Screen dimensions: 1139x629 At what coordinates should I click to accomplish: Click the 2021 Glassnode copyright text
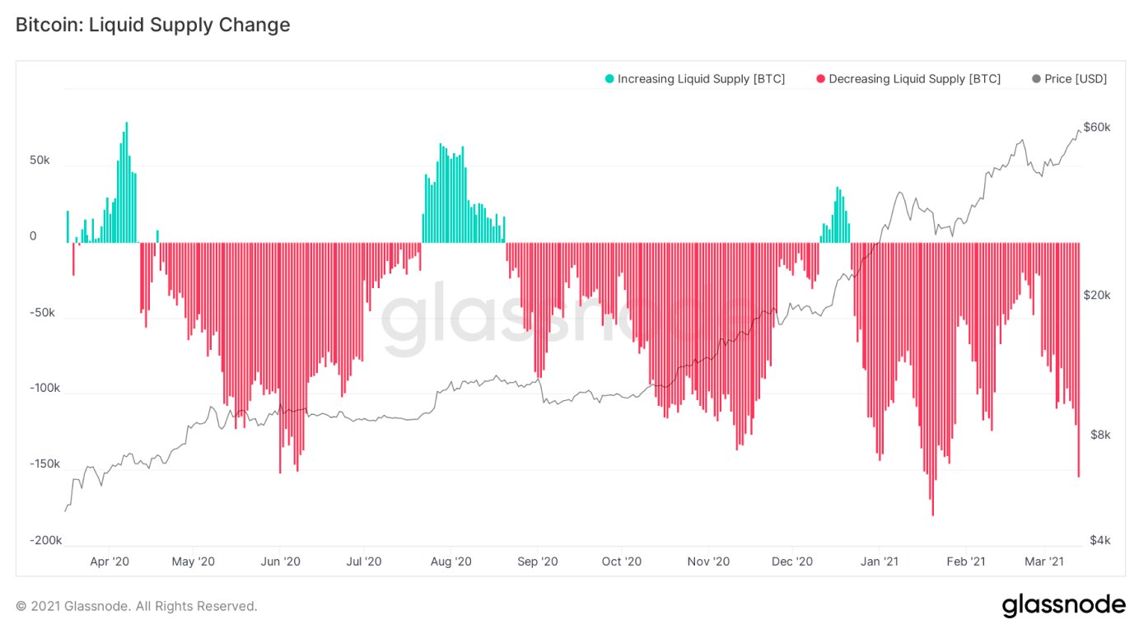tap(137, 607)
